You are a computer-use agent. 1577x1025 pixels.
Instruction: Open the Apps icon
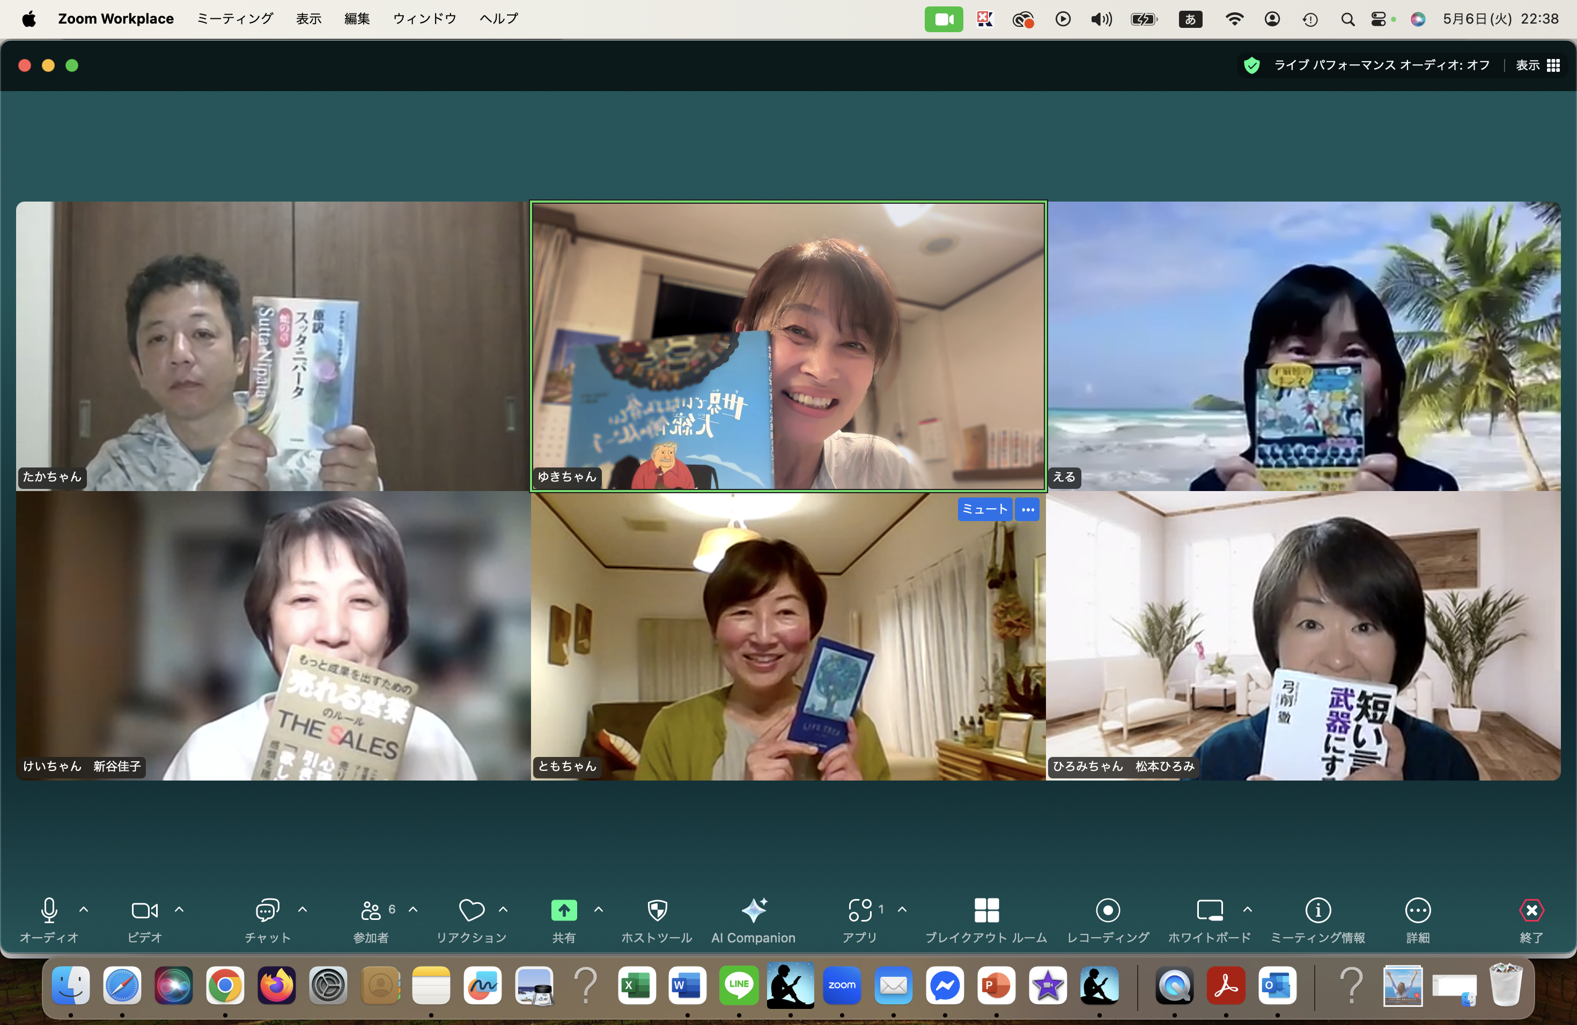(859, 910)
